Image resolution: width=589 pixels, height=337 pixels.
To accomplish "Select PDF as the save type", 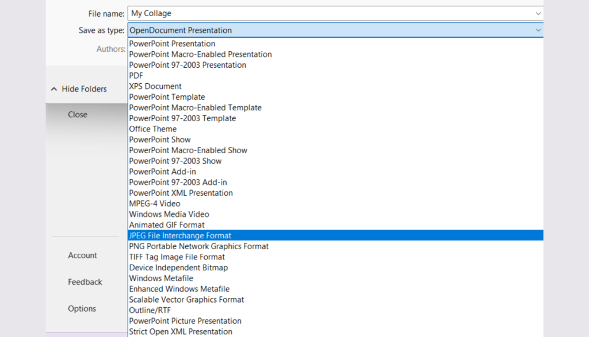I will pyautogui.click(x=335, y=76).
